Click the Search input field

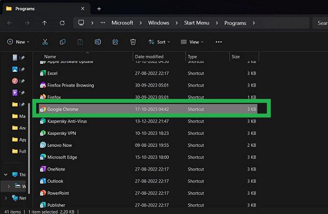point(320,23)
